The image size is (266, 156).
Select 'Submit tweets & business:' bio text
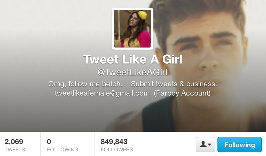[x=174, y=84]
